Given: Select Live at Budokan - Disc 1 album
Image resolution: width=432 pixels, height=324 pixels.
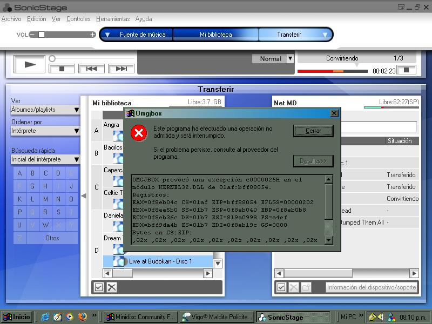Looking at the screenshot, I should [x=158, y=261].
